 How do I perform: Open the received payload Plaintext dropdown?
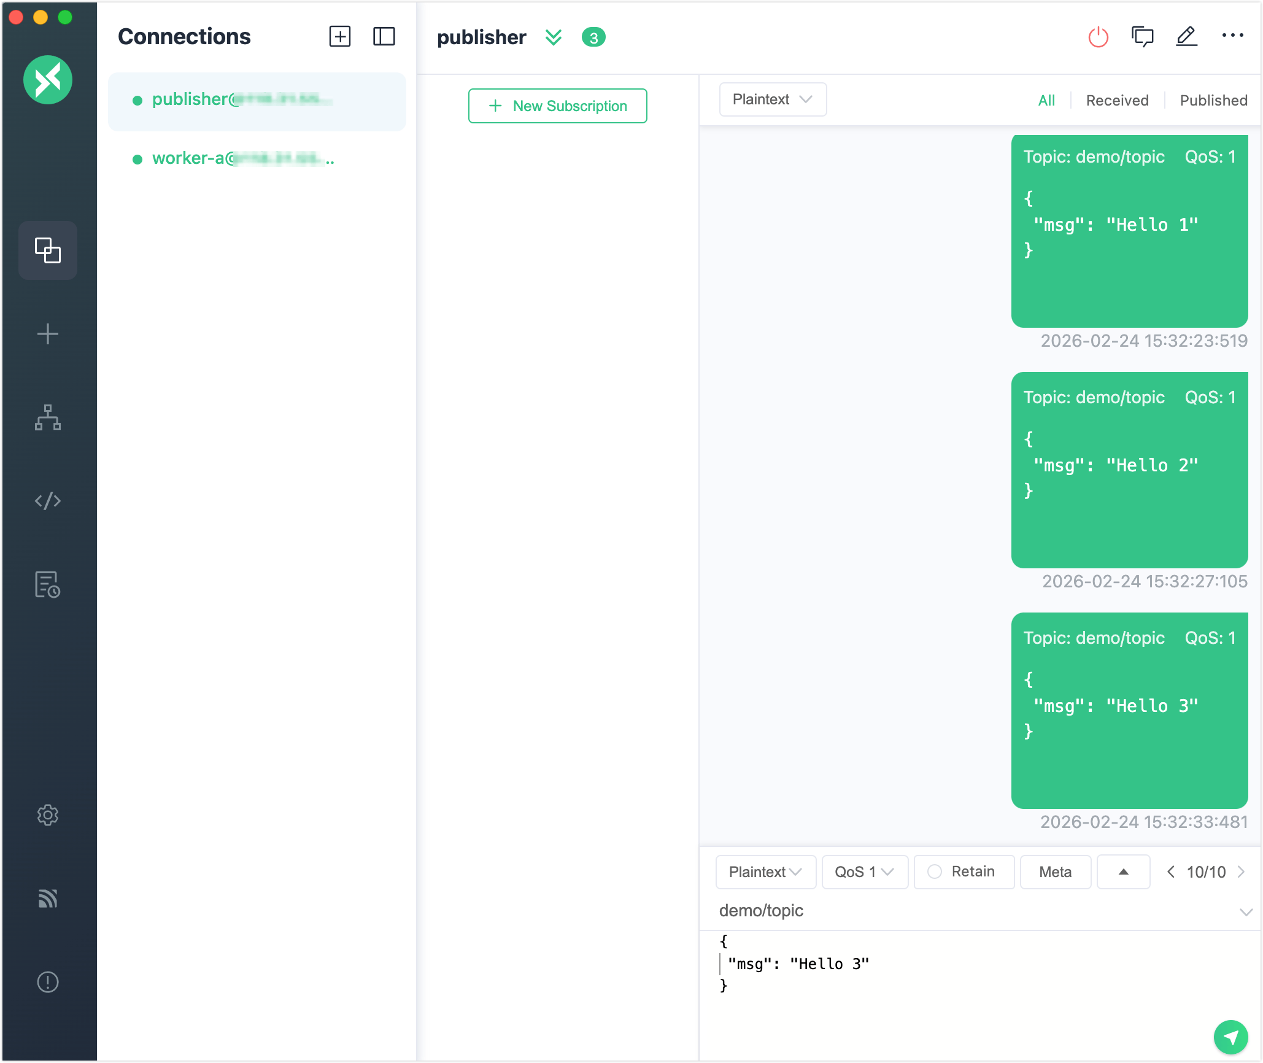773,99
